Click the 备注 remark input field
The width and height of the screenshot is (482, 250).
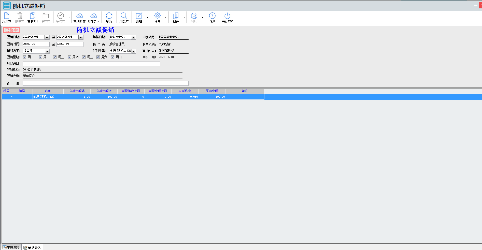[x=105, y=83]
